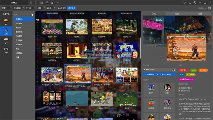The height and width of the screenshot is (120, 213).
Task: Open the 发行商 filter dropdown
Action: 31,8
